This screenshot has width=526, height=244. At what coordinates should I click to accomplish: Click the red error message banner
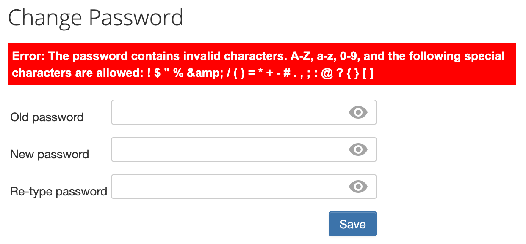[262, 64]
